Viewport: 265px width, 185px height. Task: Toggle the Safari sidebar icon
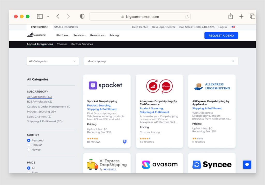(x=40, y=16)
